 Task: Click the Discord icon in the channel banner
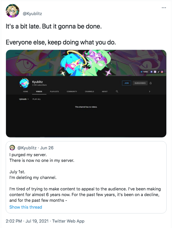click(152, 72)
